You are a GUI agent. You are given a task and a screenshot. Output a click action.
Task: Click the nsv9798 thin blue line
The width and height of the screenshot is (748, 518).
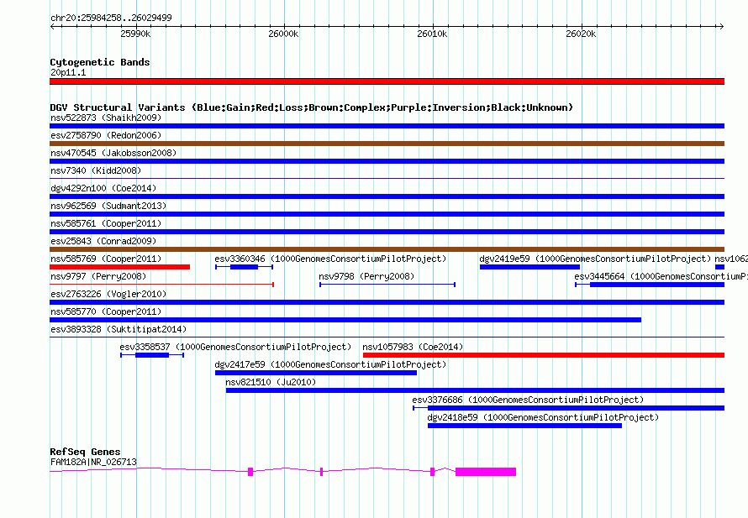coord(387,285)
